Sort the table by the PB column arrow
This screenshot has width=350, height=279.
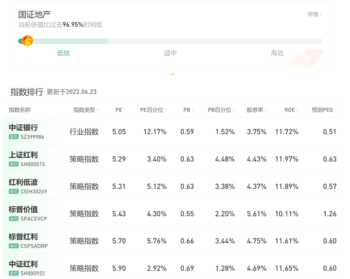tap(193, 110)
